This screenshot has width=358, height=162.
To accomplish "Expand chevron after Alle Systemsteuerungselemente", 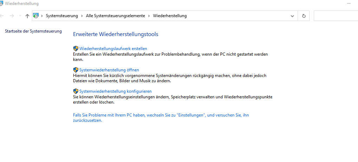I will click(x=149, y=16).
